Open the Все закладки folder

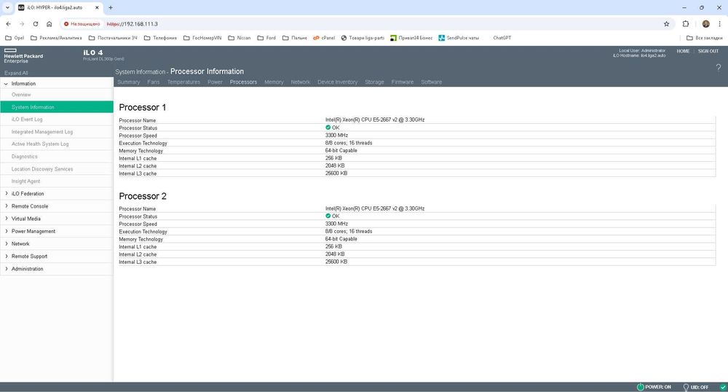[x=704, y=38]
